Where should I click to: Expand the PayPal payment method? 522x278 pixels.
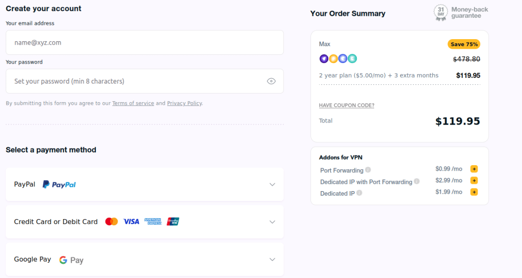click(x=272, y=184)
